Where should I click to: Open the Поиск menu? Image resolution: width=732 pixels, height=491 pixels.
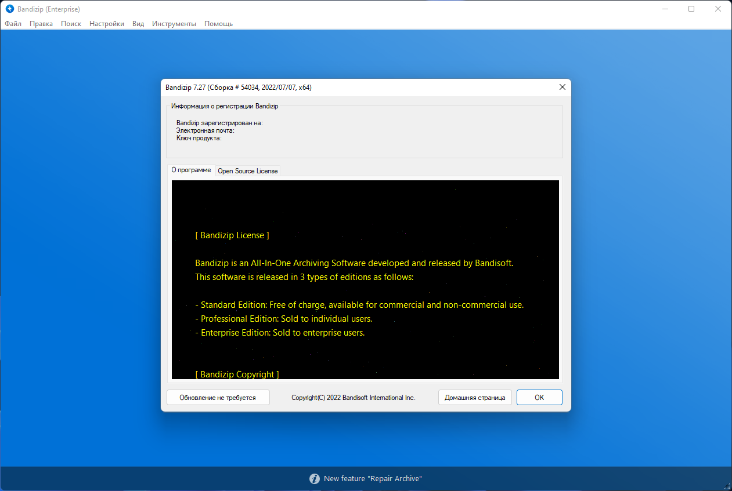point(71,24)
